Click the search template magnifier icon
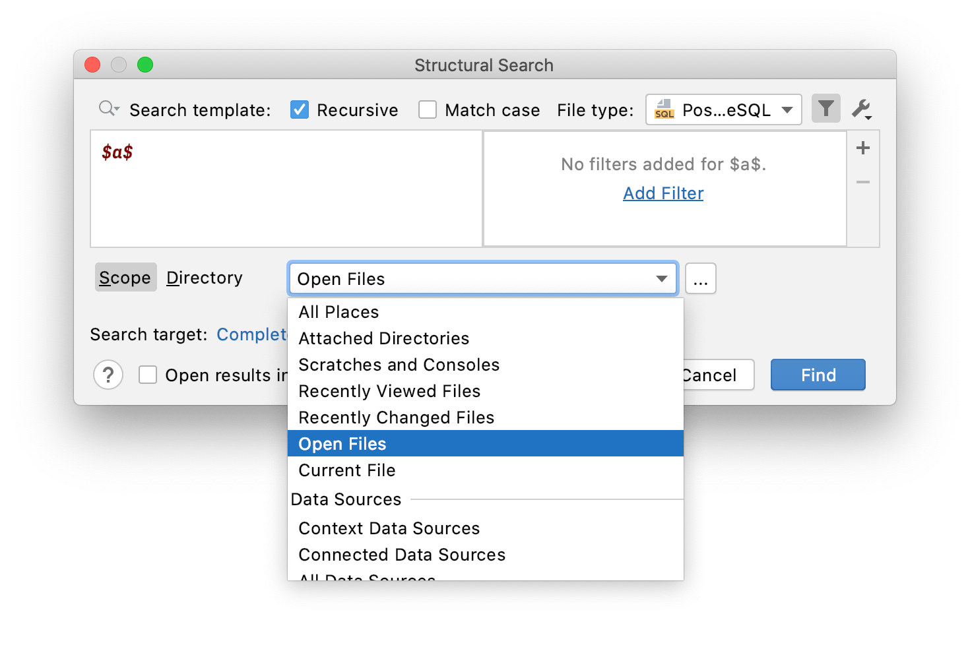Viewport: 970px width, 649px height. [108, 109]
